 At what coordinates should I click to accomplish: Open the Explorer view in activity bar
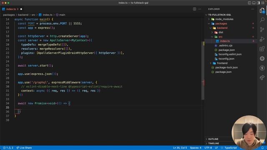[262, 11]
